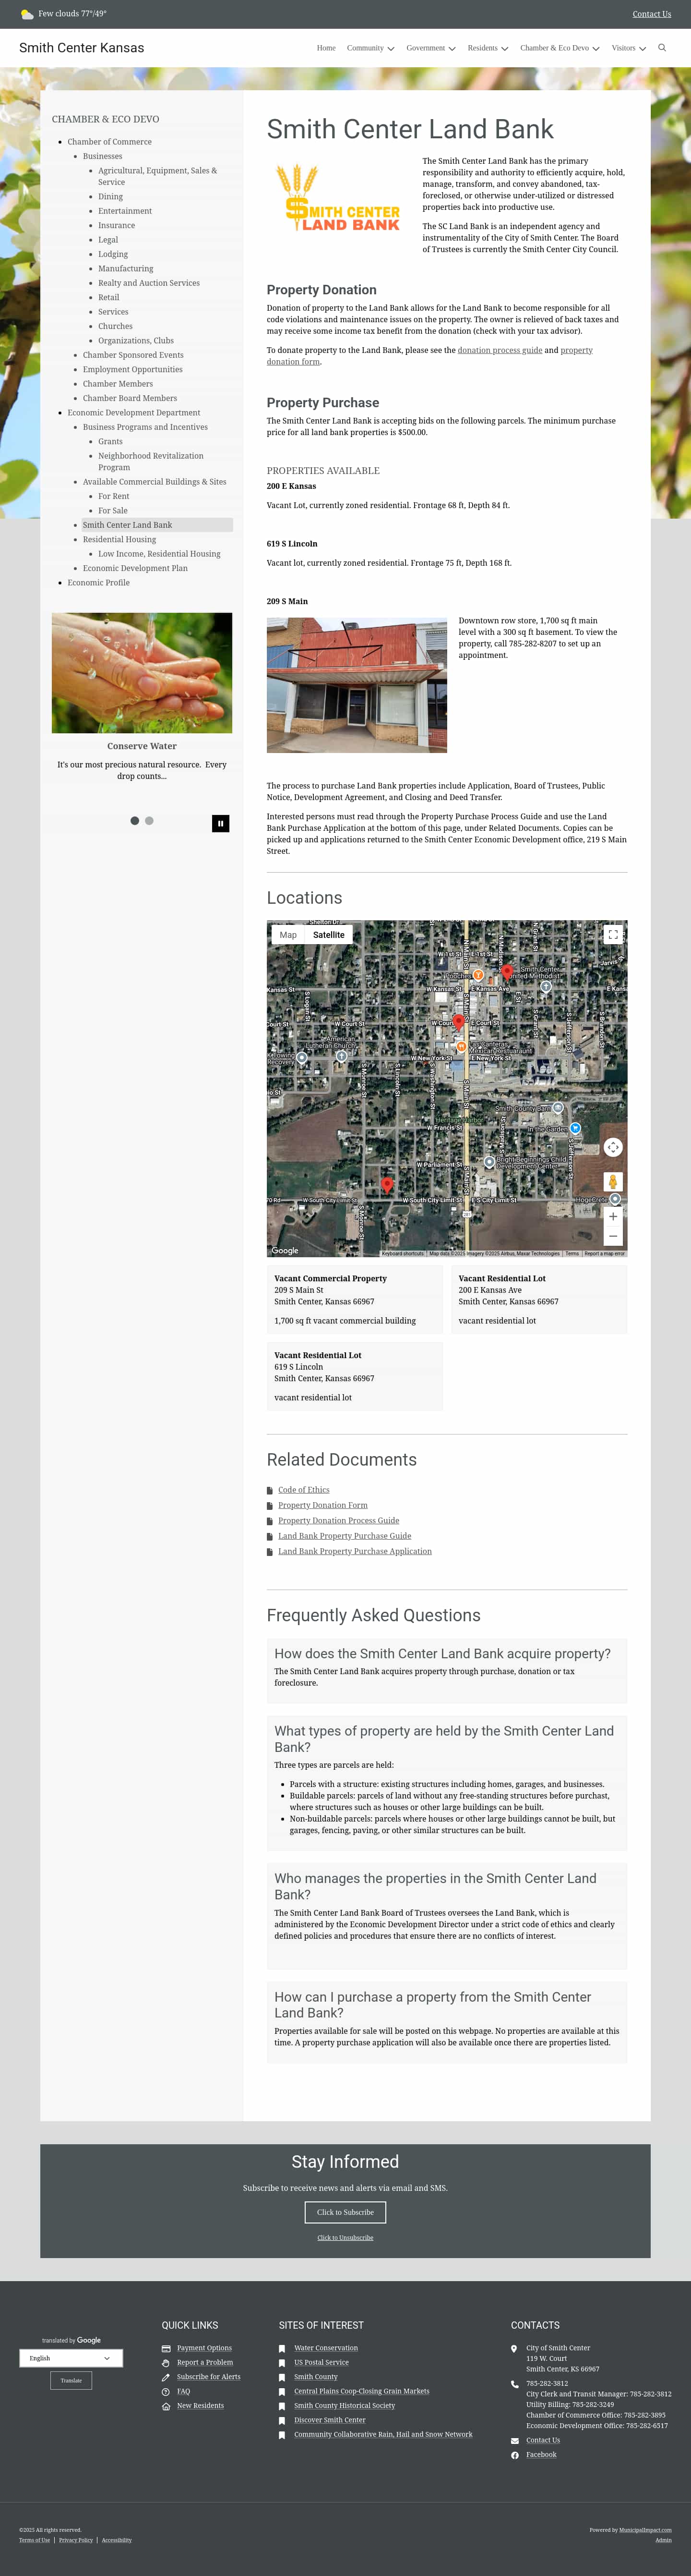Zoom out on the map
This screenshot has height=2576, width=691.
tap(613, 1237)
